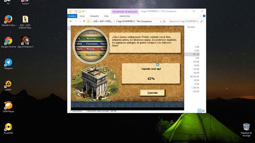Close the Age of Empires installer window
This screenshot has height=143, width=255.
coord(179,29)
